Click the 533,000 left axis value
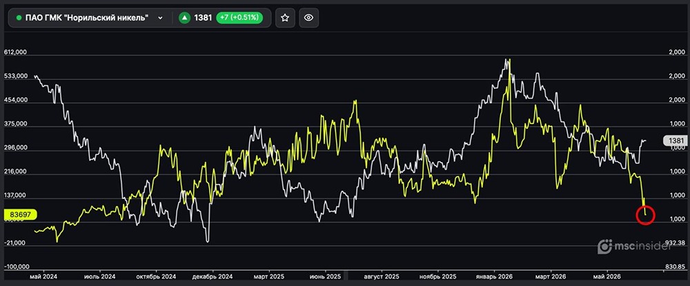690x286 pixels. [15, 76]
